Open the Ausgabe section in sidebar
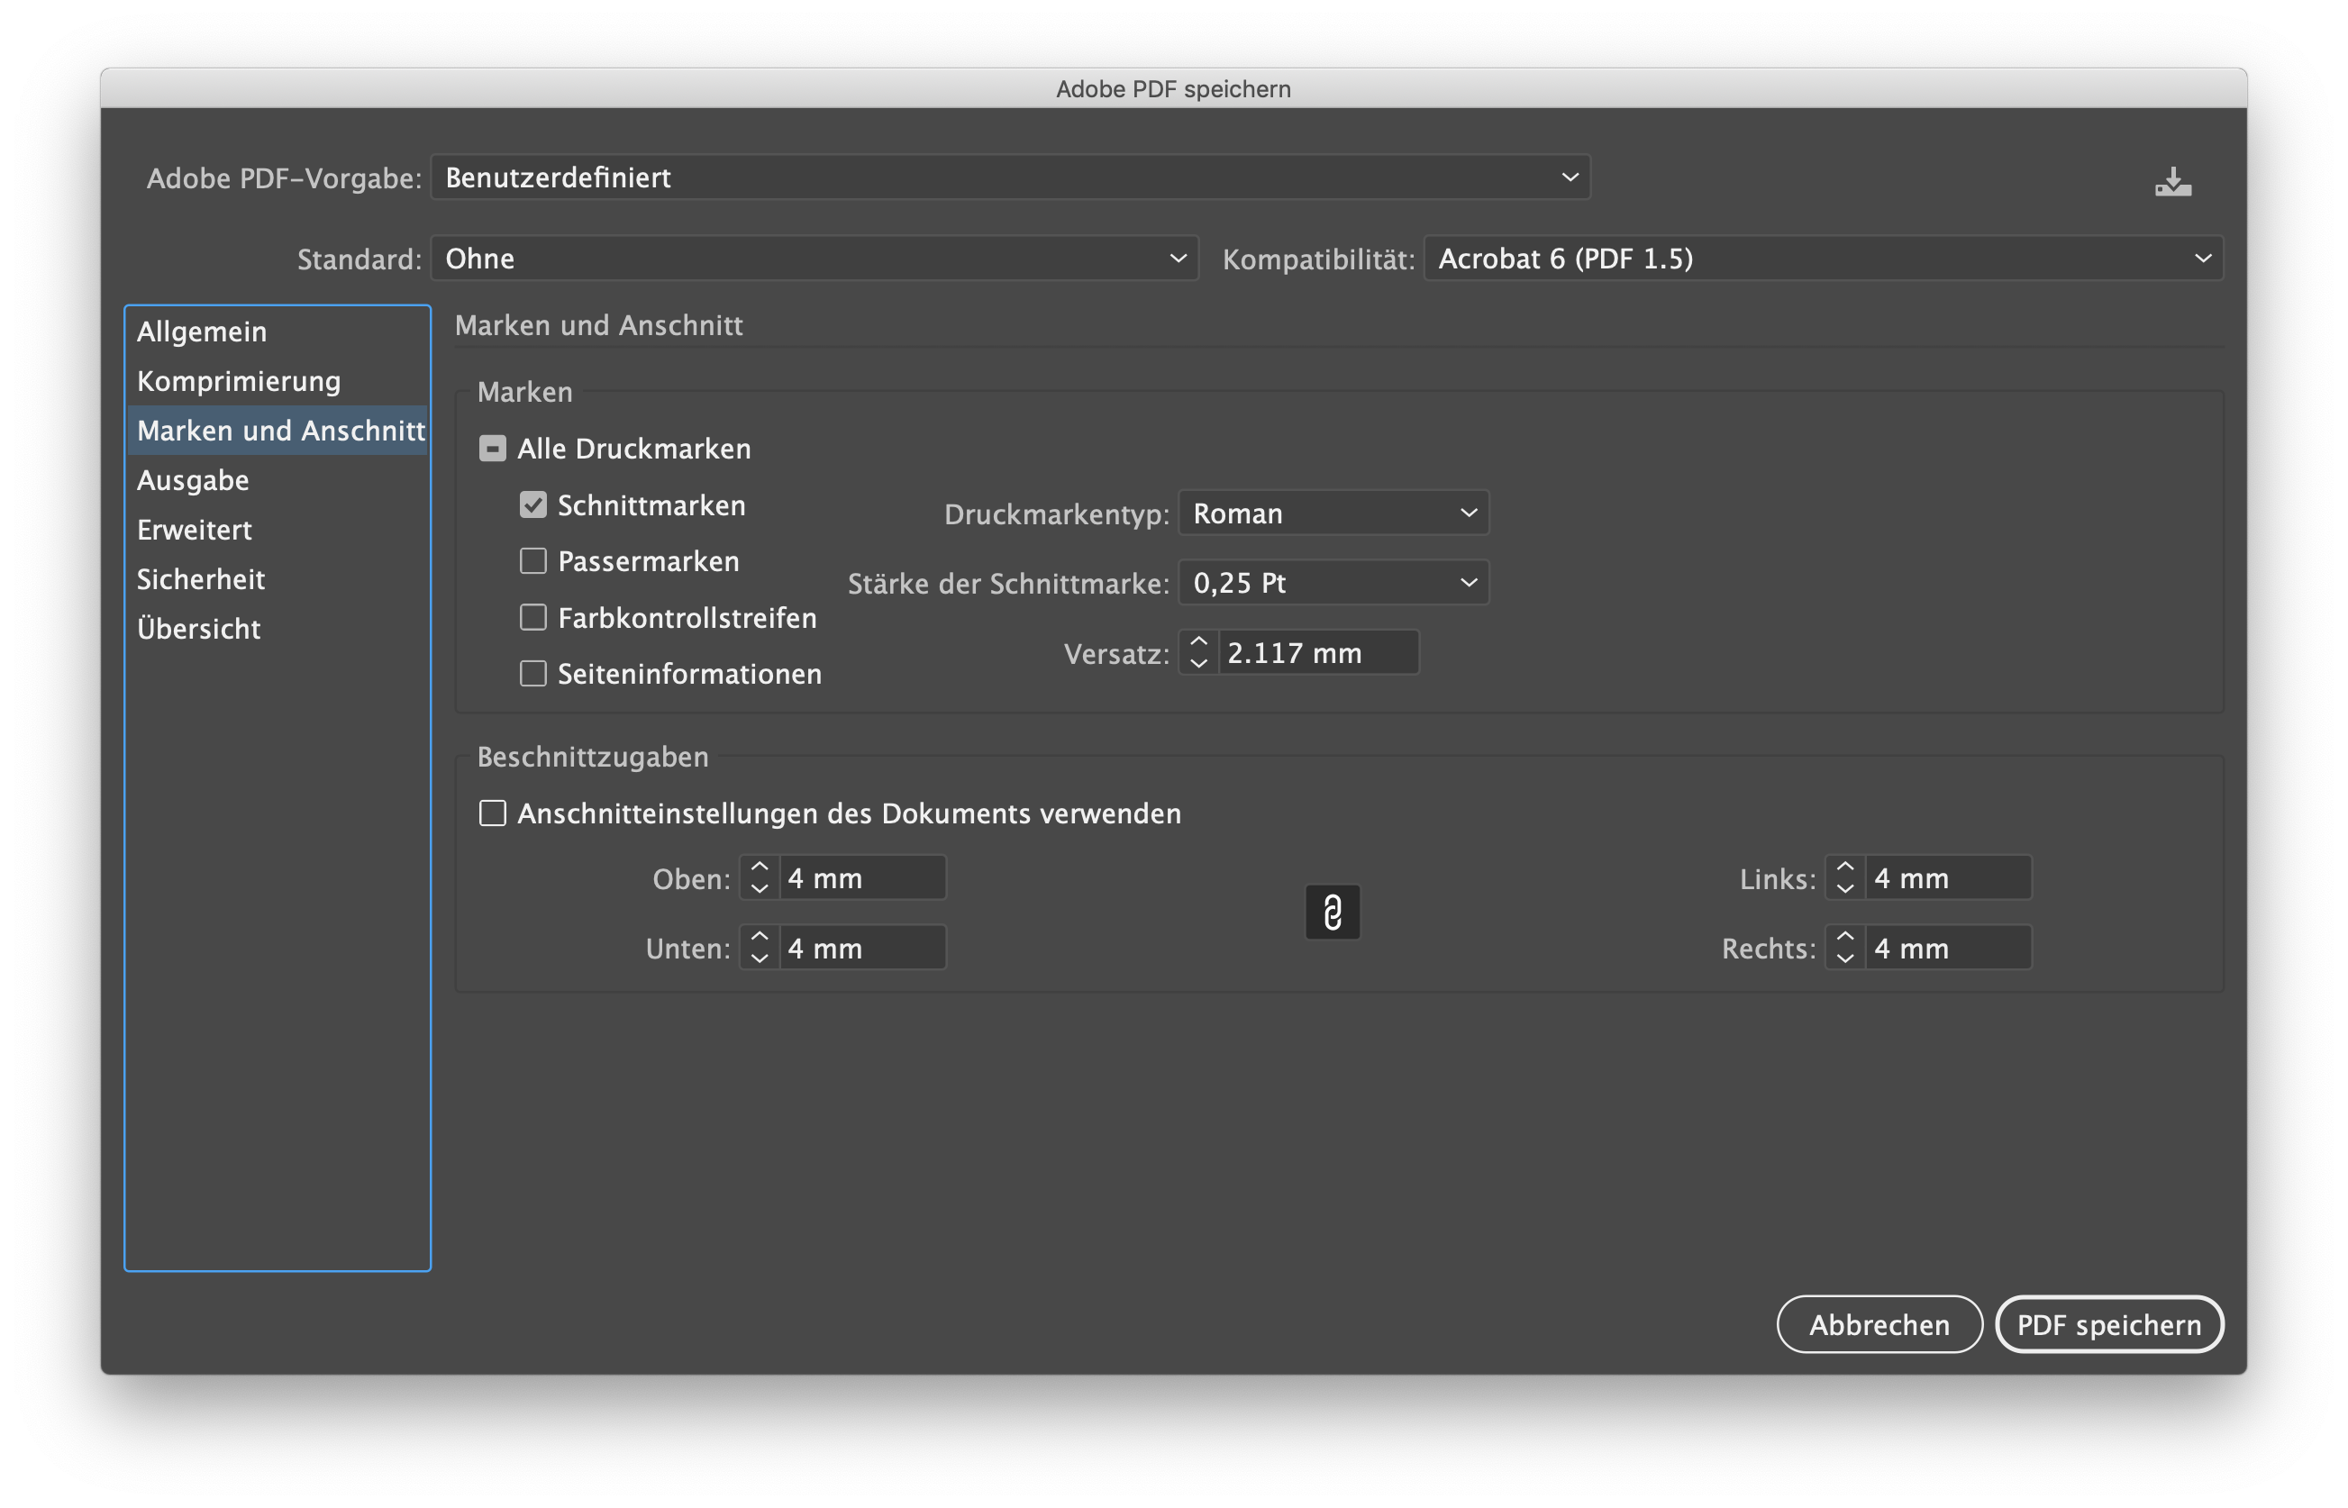Screen dimensions: 2348x1508 click(x=193, y=480)
